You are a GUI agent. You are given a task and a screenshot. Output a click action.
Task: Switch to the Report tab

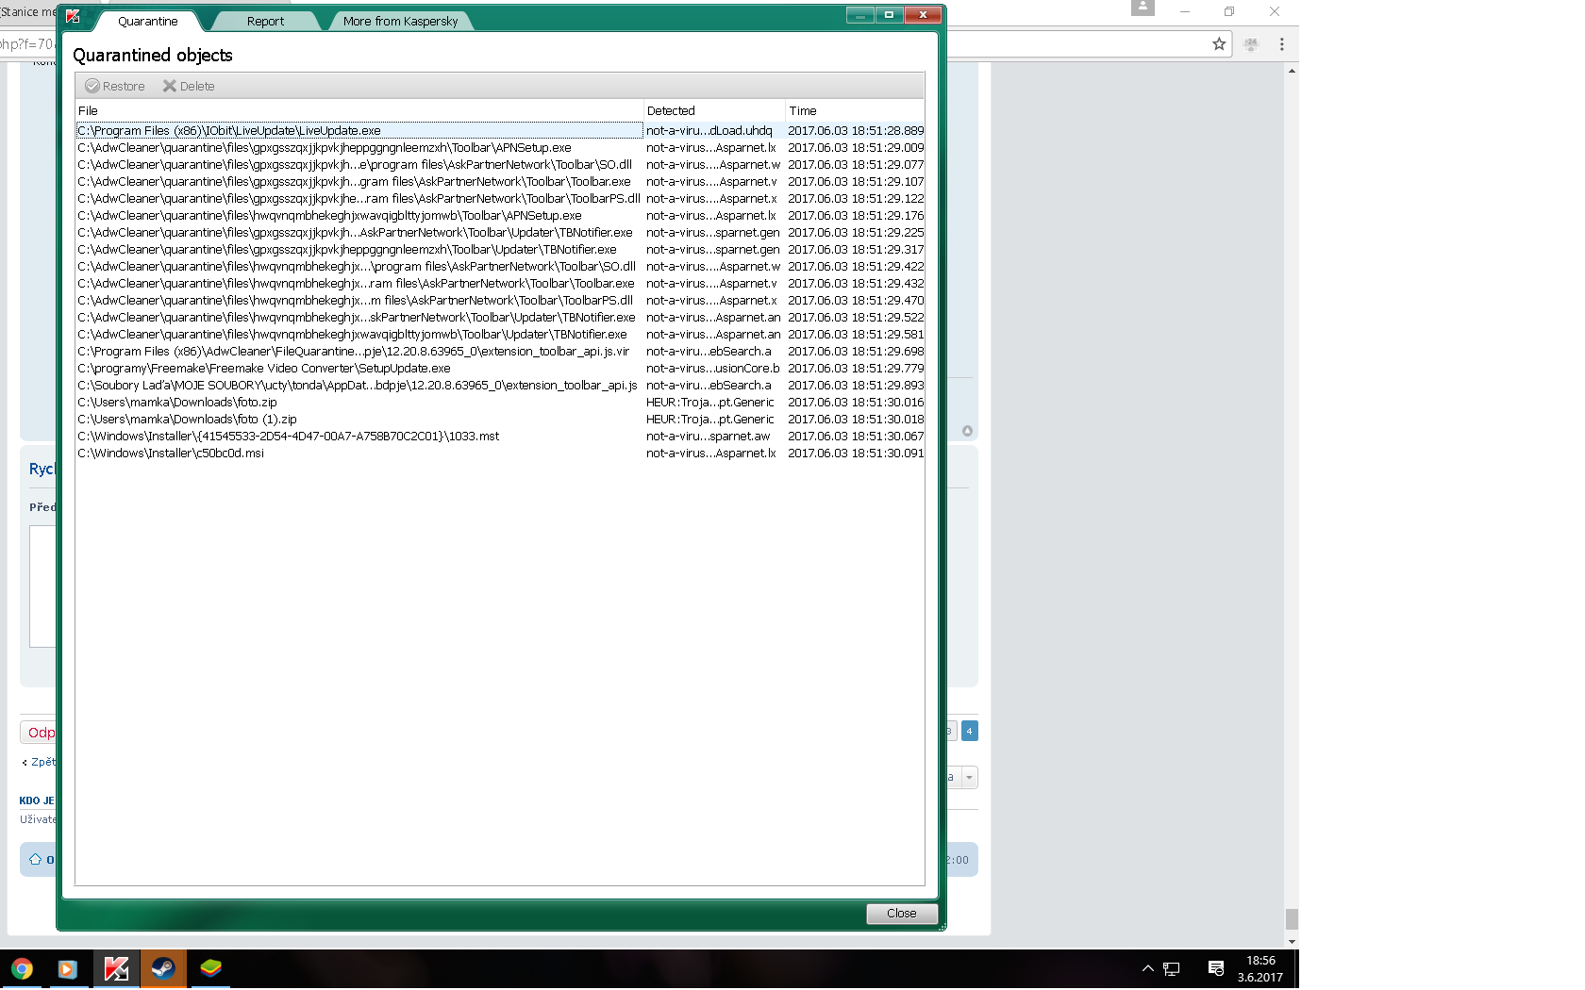tap(265, 21)
